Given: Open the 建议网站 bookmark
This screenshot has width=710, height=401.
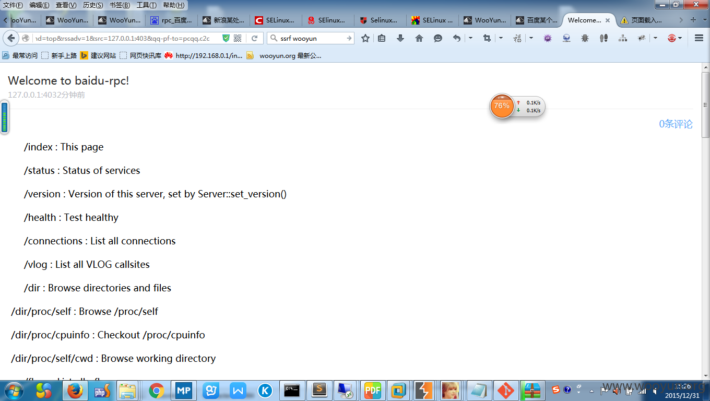Looking at the screenshot, I should coord(98,55).
